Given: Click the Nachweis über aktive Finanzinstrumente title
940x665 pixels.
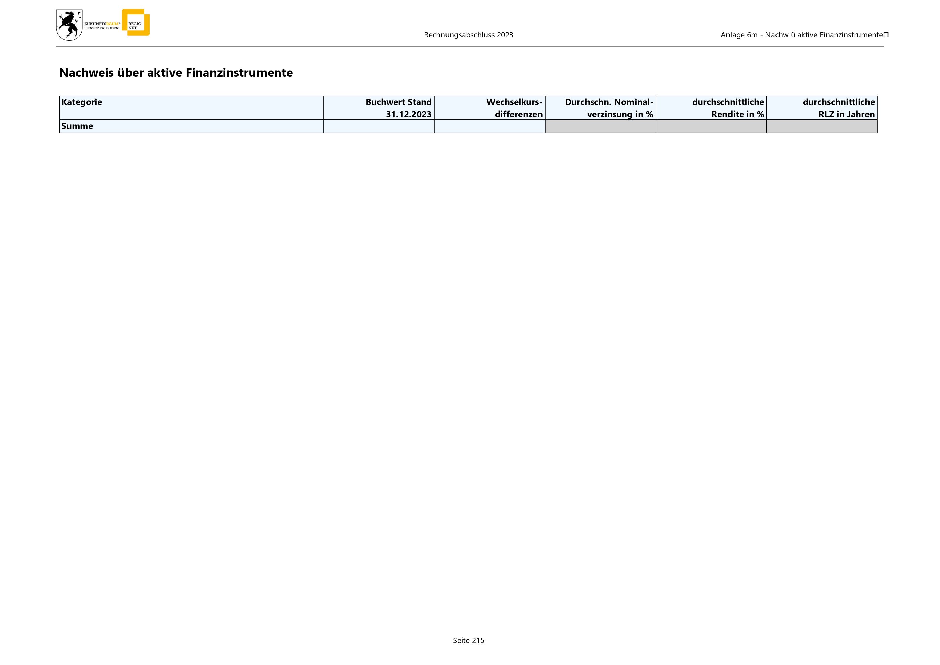Looking at the screenshot, I should click(176, 73).
